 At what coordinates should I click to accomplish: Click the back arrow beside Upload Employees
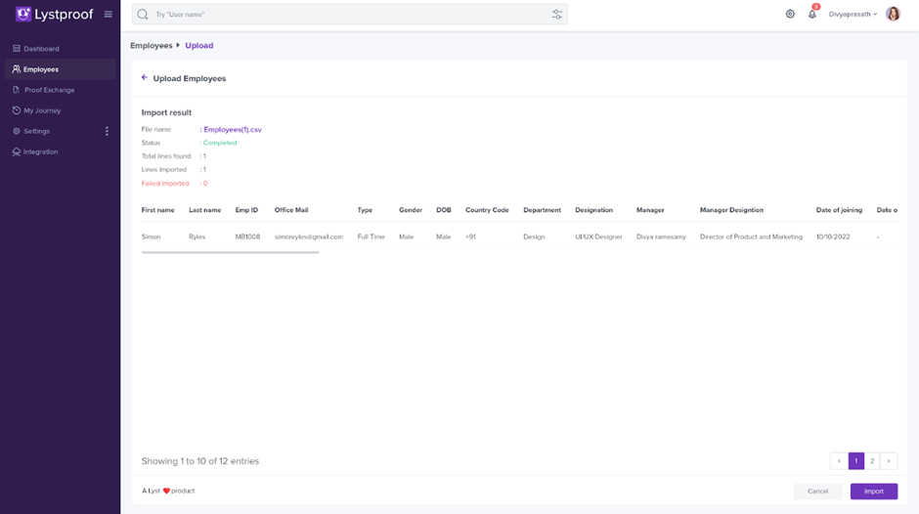(145, 78)
